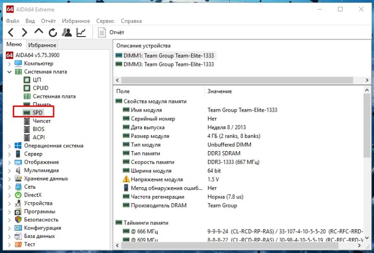Click the Refresh toolbar icon
The width and height of the screenshot is (374, 253).
53,33
